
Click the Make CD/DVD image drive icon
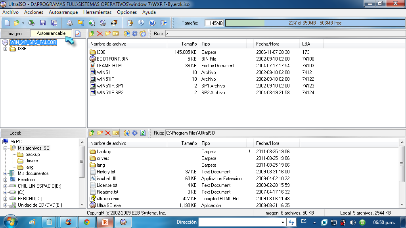click(x=70, y=23)
